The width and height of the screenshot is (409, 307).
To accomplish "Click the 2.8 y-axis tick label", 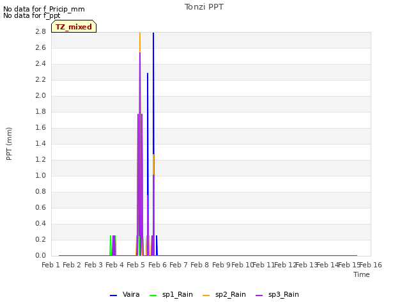I will 40,31.
